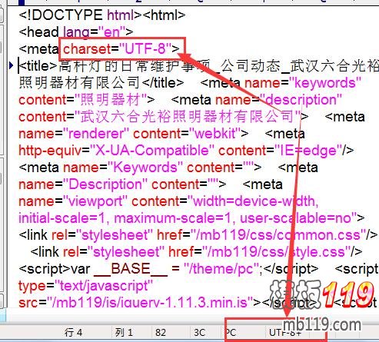Click the capitalized "Description" attribute value
Image resolution: width=379 pixels, height=342 pixels.
pos(105,184)
